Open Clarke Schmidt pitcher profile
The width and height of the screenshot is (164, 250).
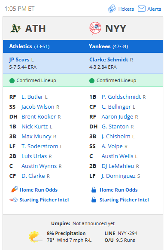click(109, 60)
